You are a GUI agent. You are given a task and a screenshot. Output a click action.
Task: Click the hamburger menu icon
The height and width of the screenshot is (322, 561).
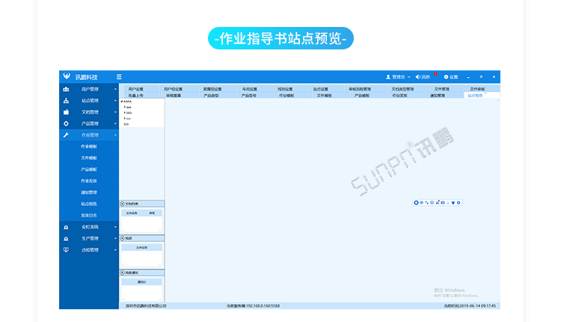tap(119, 76)
